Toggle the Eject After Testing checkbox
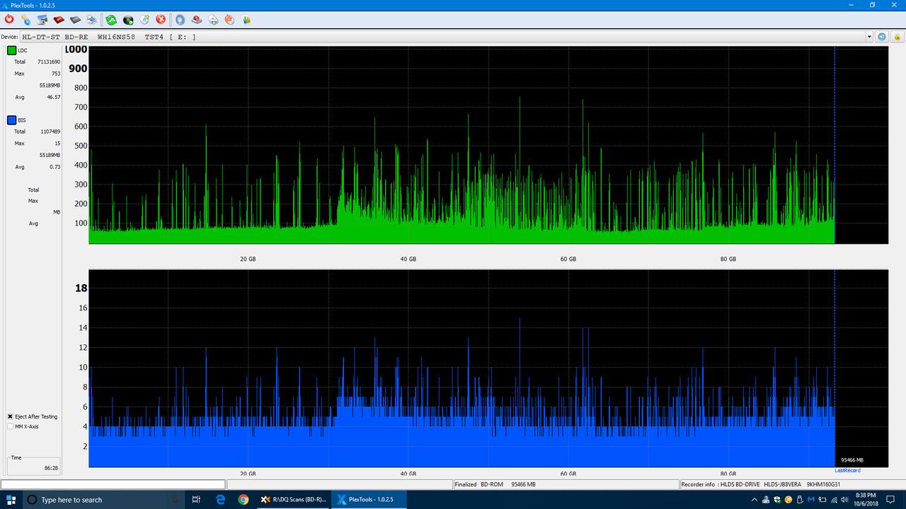 [x=10, y=416]
